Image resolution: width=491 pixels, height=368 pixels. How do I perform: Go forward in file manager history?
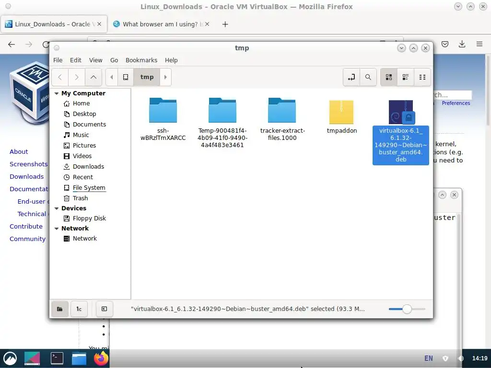click(76, 77)
